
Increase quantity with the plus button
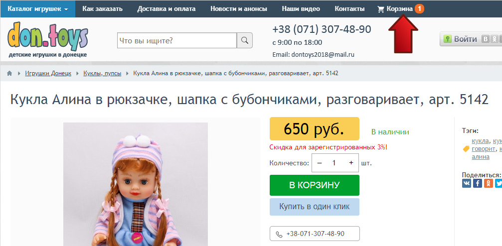point(351,163)
